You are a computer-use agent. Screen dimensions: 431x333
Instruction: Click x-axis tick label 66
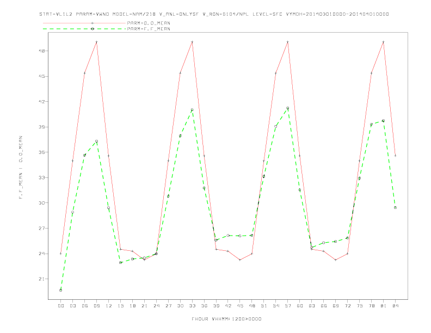(324, 306)
